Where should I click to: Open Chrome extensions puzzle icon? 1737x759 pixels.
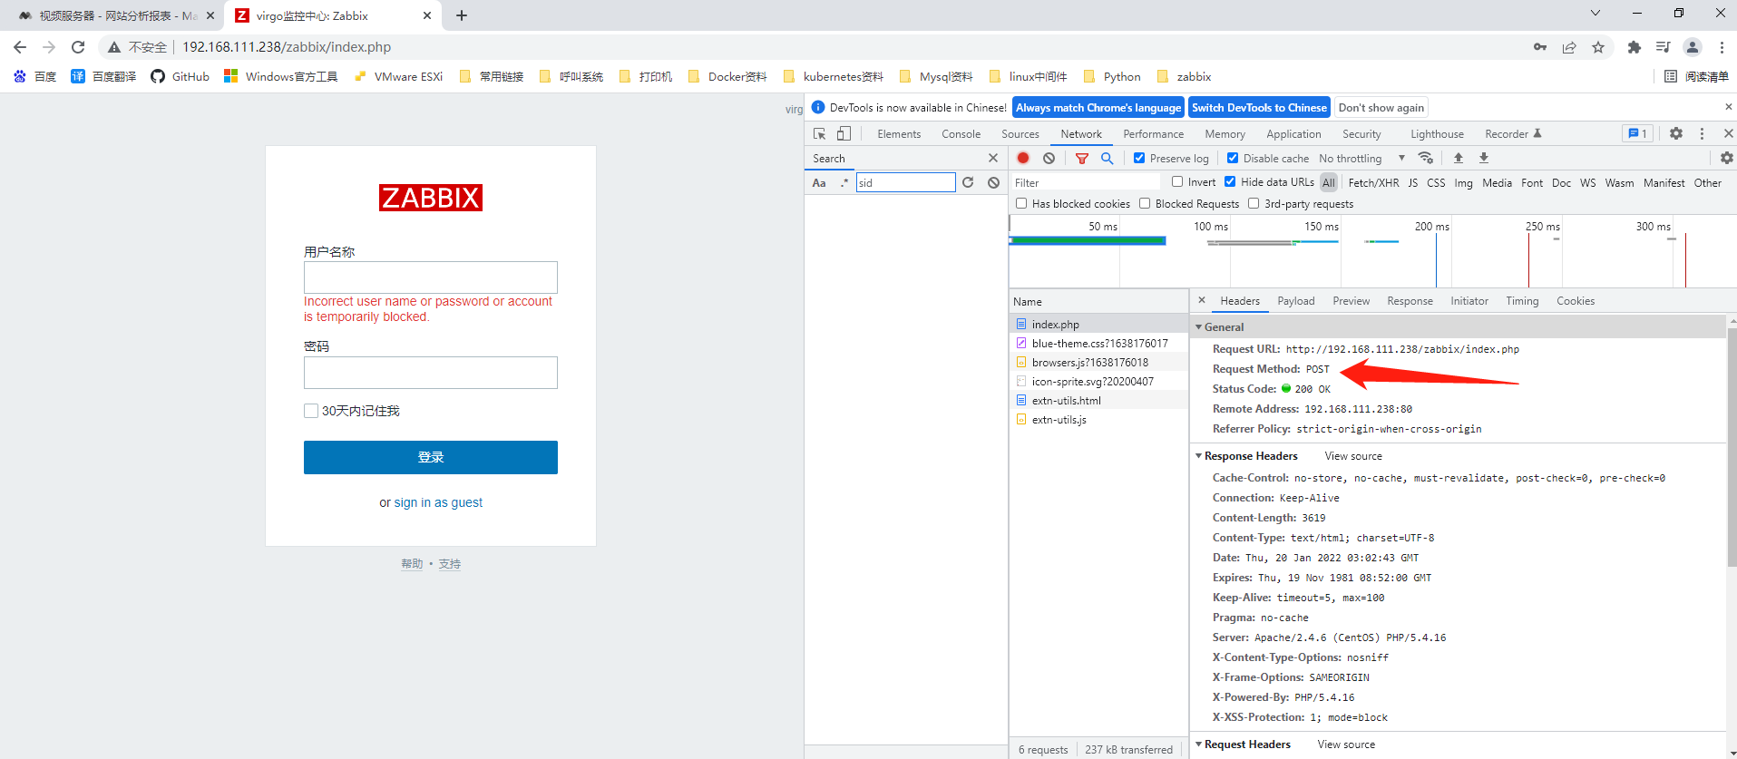[x=1635, y=47]
